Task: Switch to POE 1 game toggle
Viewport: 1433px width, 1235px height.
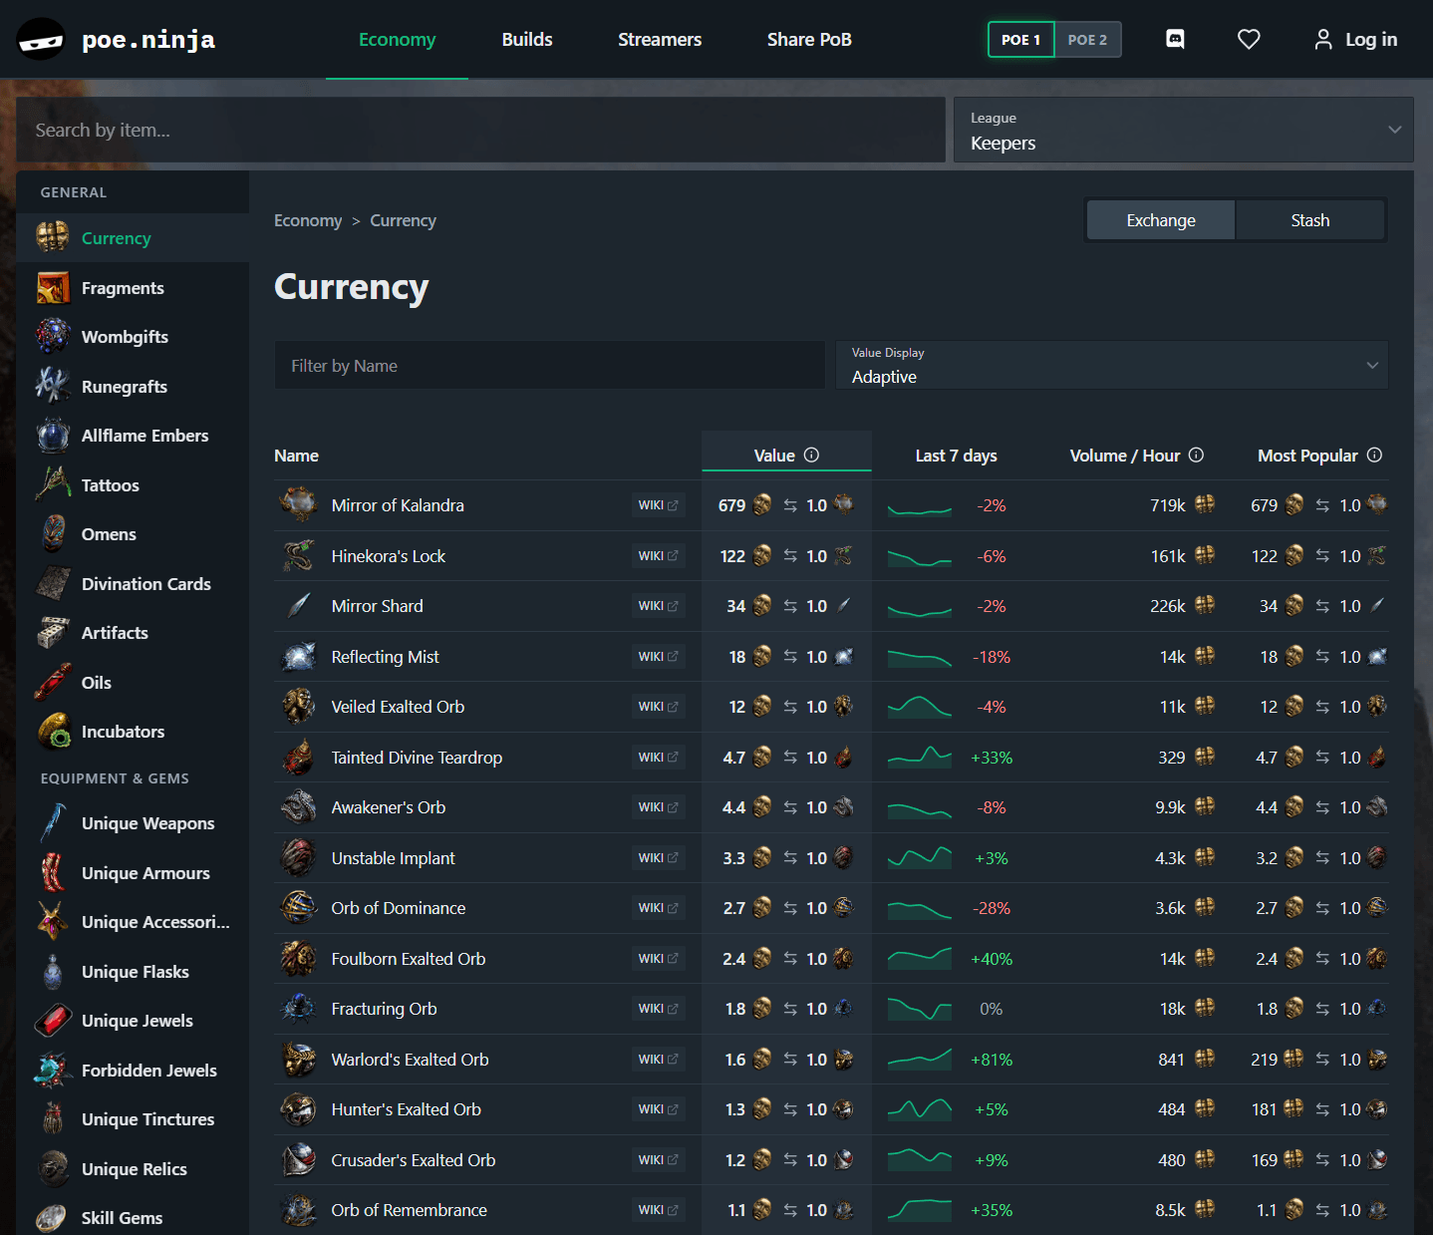Action: tap(1021, 40)
